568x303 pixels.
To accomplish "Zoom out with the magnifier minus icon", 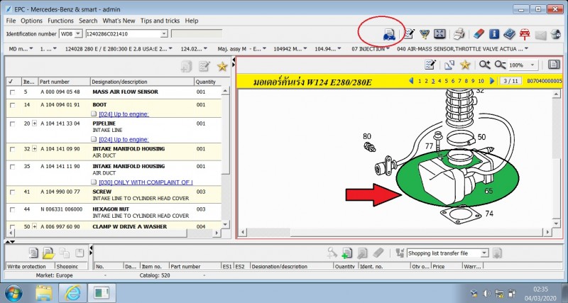I will 500,65.
